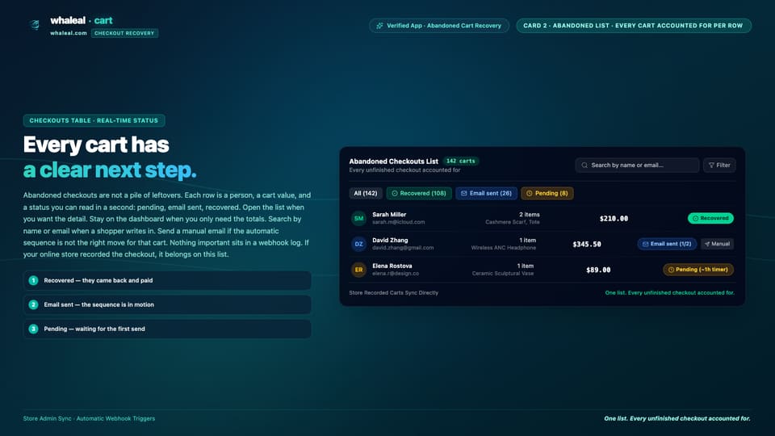The height and width of the screenshot is (436, 775).
Task: Click the paper-plane icon on Manual button
Action: point(707,244)
